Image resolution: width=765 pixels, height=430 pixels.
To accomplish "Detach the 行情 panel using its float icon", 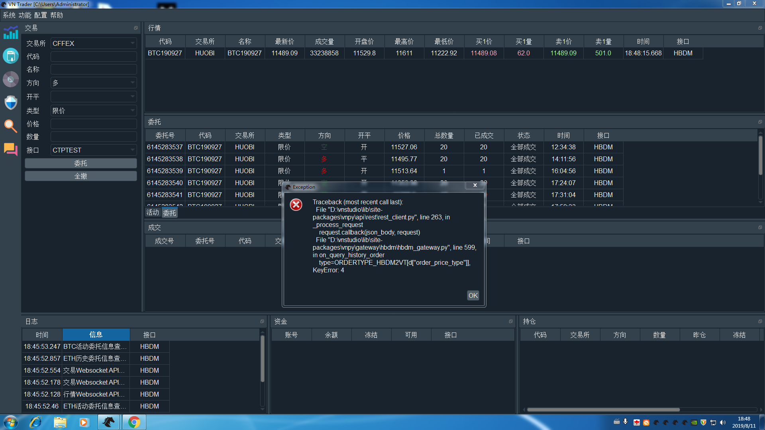I will click(760, 28).
